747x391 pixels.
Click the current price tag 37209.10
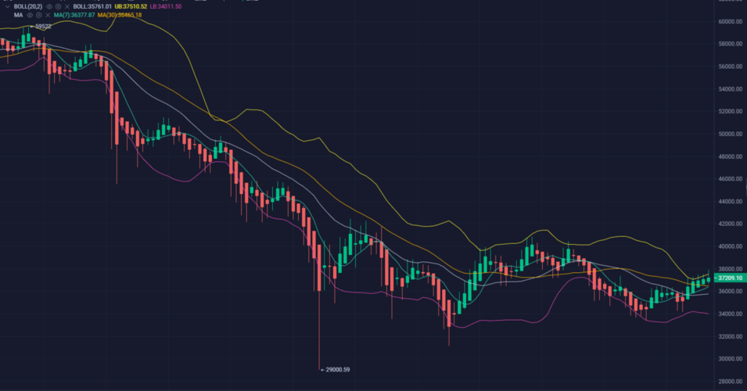click(729, 278)
